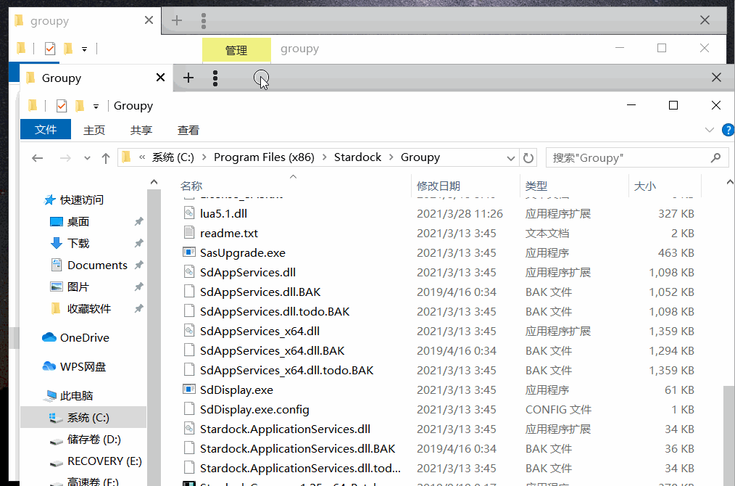
Task: Expand the arrow after Stardock in the address path
Action: click(x=391, y=157)
